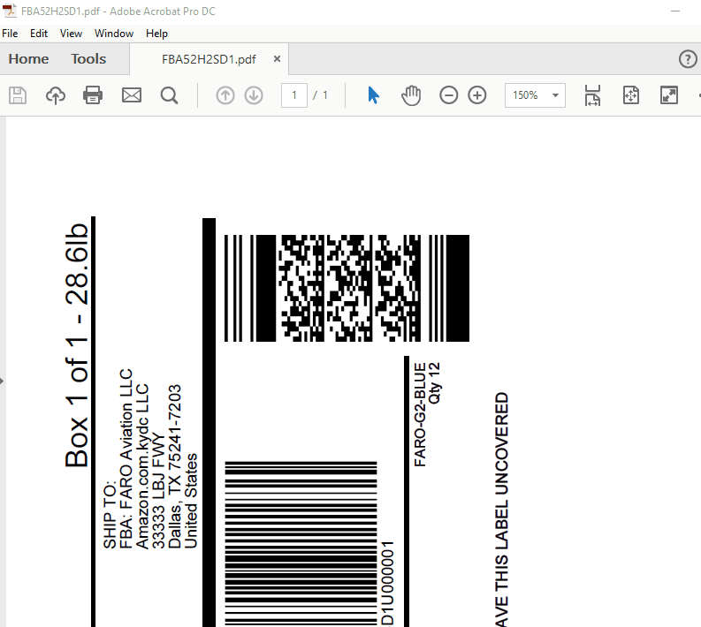This screenshot has width=701, height=627.
Task: Open the Edit menu
Action: coord(39,34)
